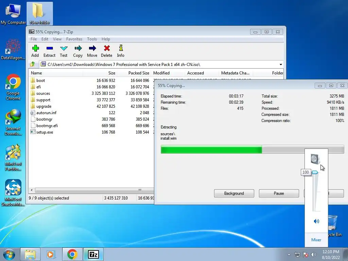Click the red Delete toolbar icon

pyautogui.click(x=106, y=51)
